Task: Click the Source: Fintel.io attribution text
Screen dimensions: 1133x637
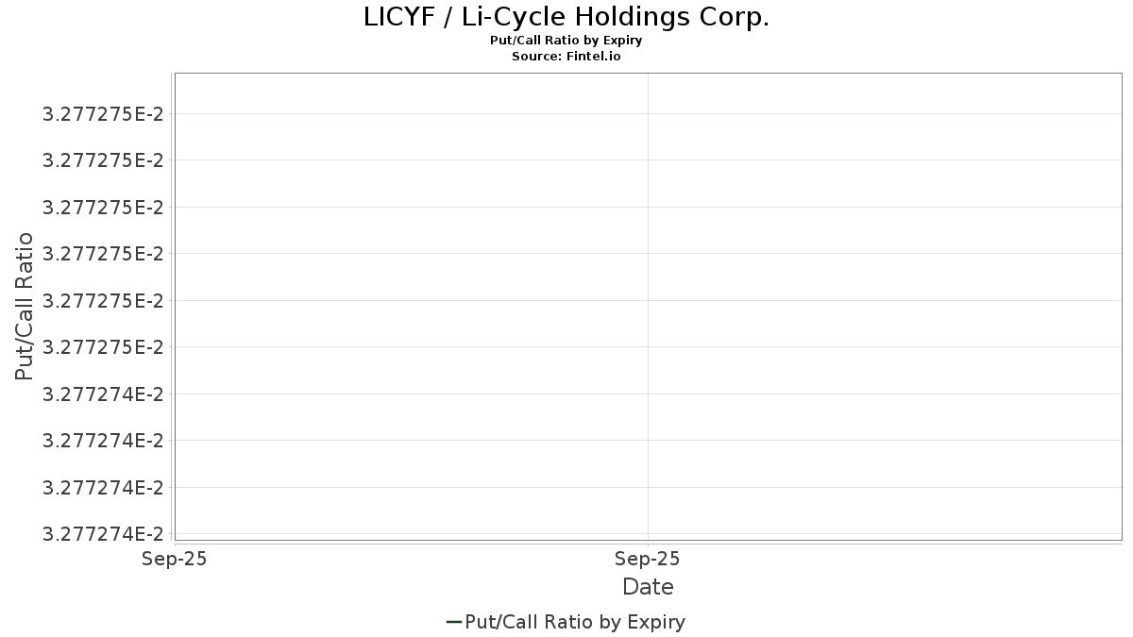Action: click(x=566, y=57)
